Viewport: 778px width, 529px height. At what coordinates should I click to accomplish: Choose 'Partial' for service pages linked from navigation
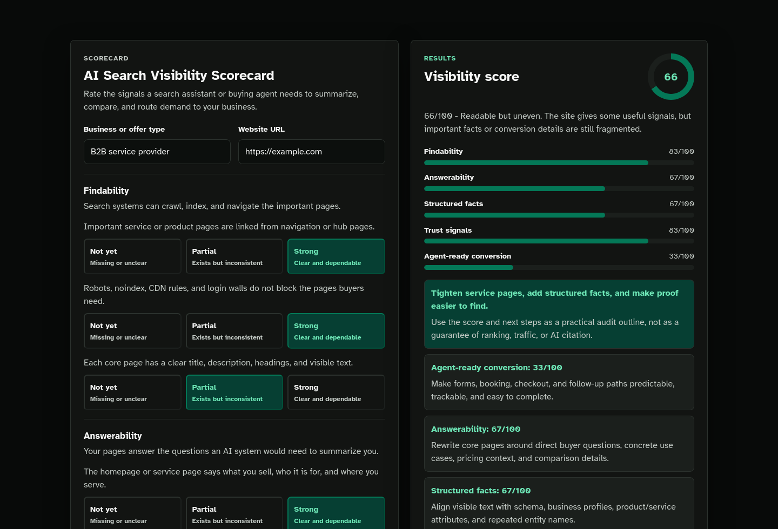pos(234,256)
